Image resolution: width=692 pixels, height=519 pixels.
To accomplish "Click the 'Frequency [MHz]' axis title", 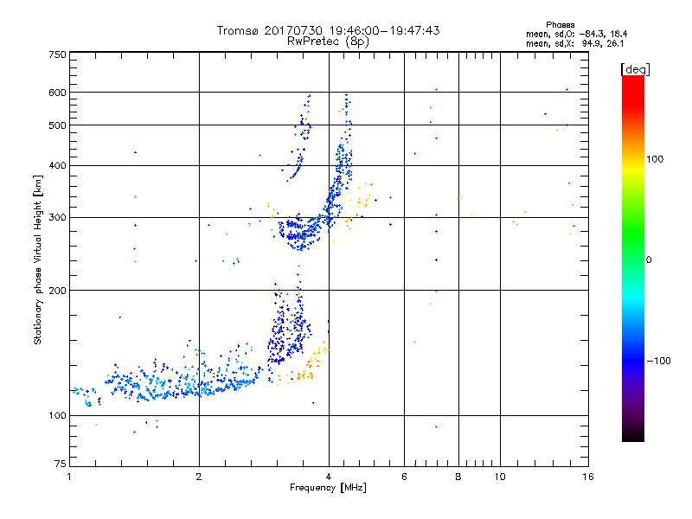I will (328, 488).
